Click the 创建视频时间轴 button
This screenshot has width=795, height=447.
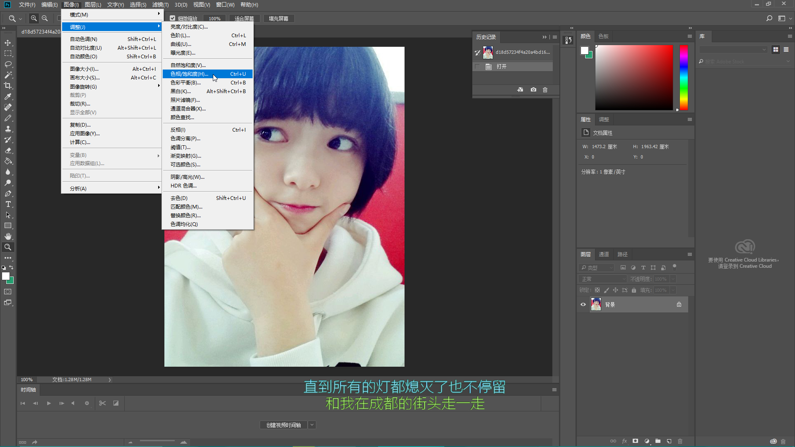click(x=284, y=425)
